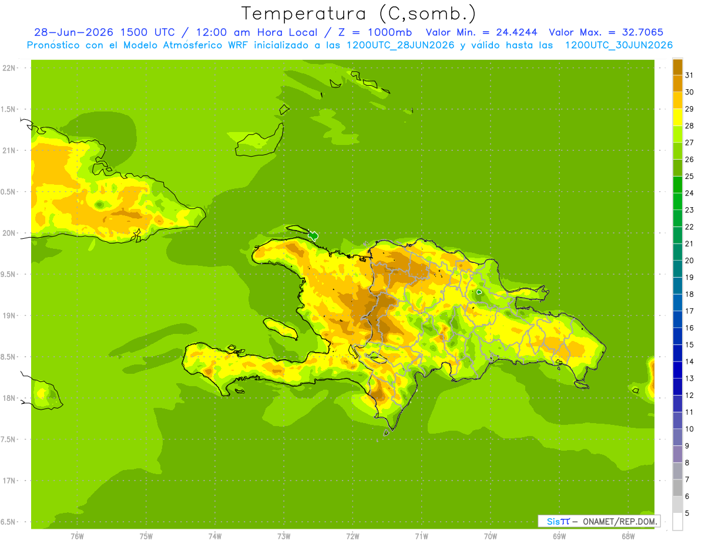Screen dimensions: 705x544
Task: Click the '18N' latitude label
Action: (x=9, y=398)
